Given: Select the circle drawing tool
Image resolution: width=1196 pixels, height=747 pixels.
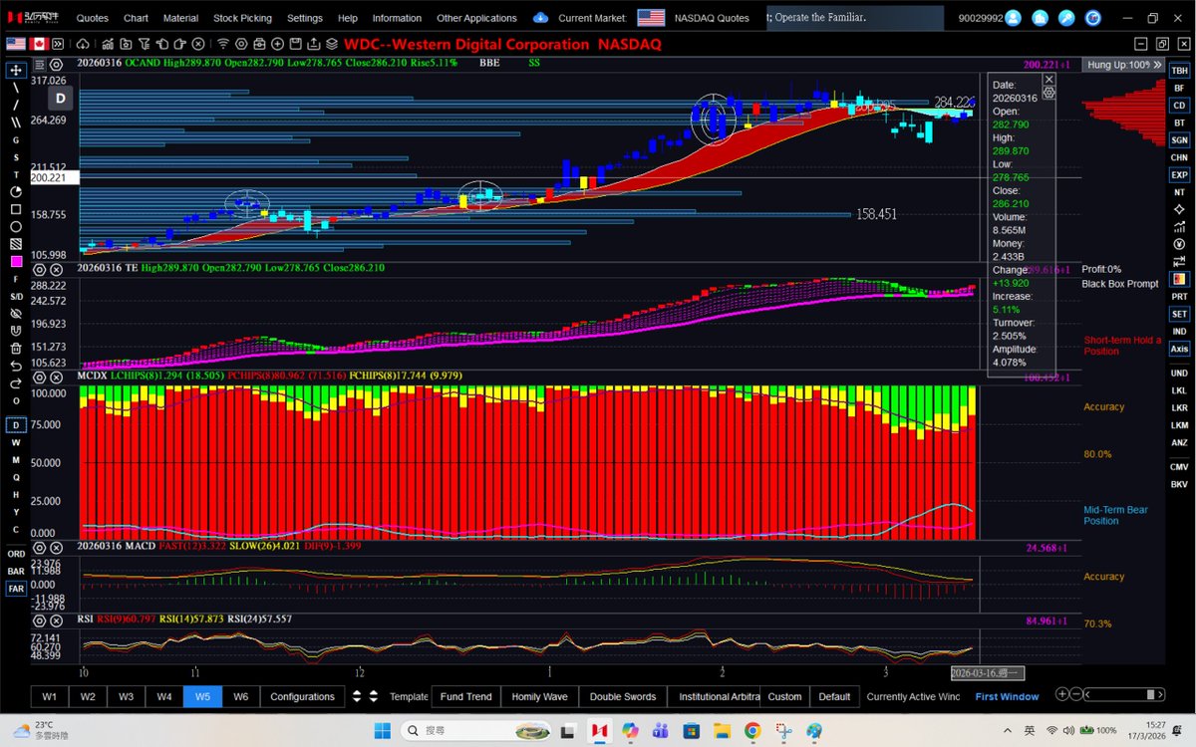Looking at the screenshot, I should [16, 226].
